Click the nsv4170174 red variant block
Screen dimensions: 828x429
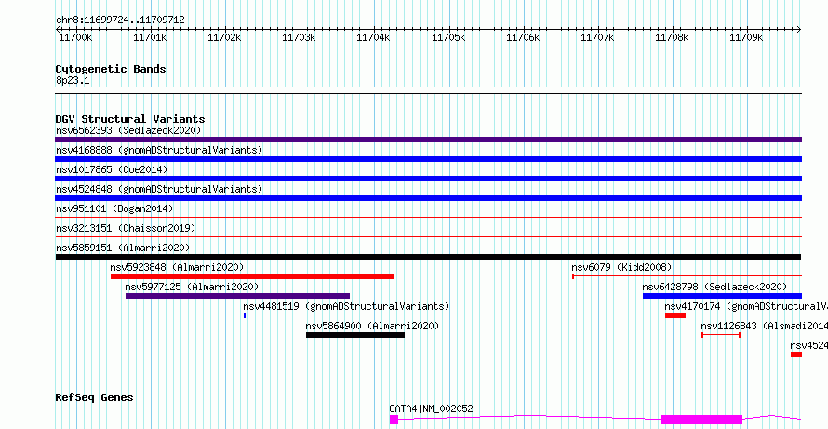coord(675,315)
